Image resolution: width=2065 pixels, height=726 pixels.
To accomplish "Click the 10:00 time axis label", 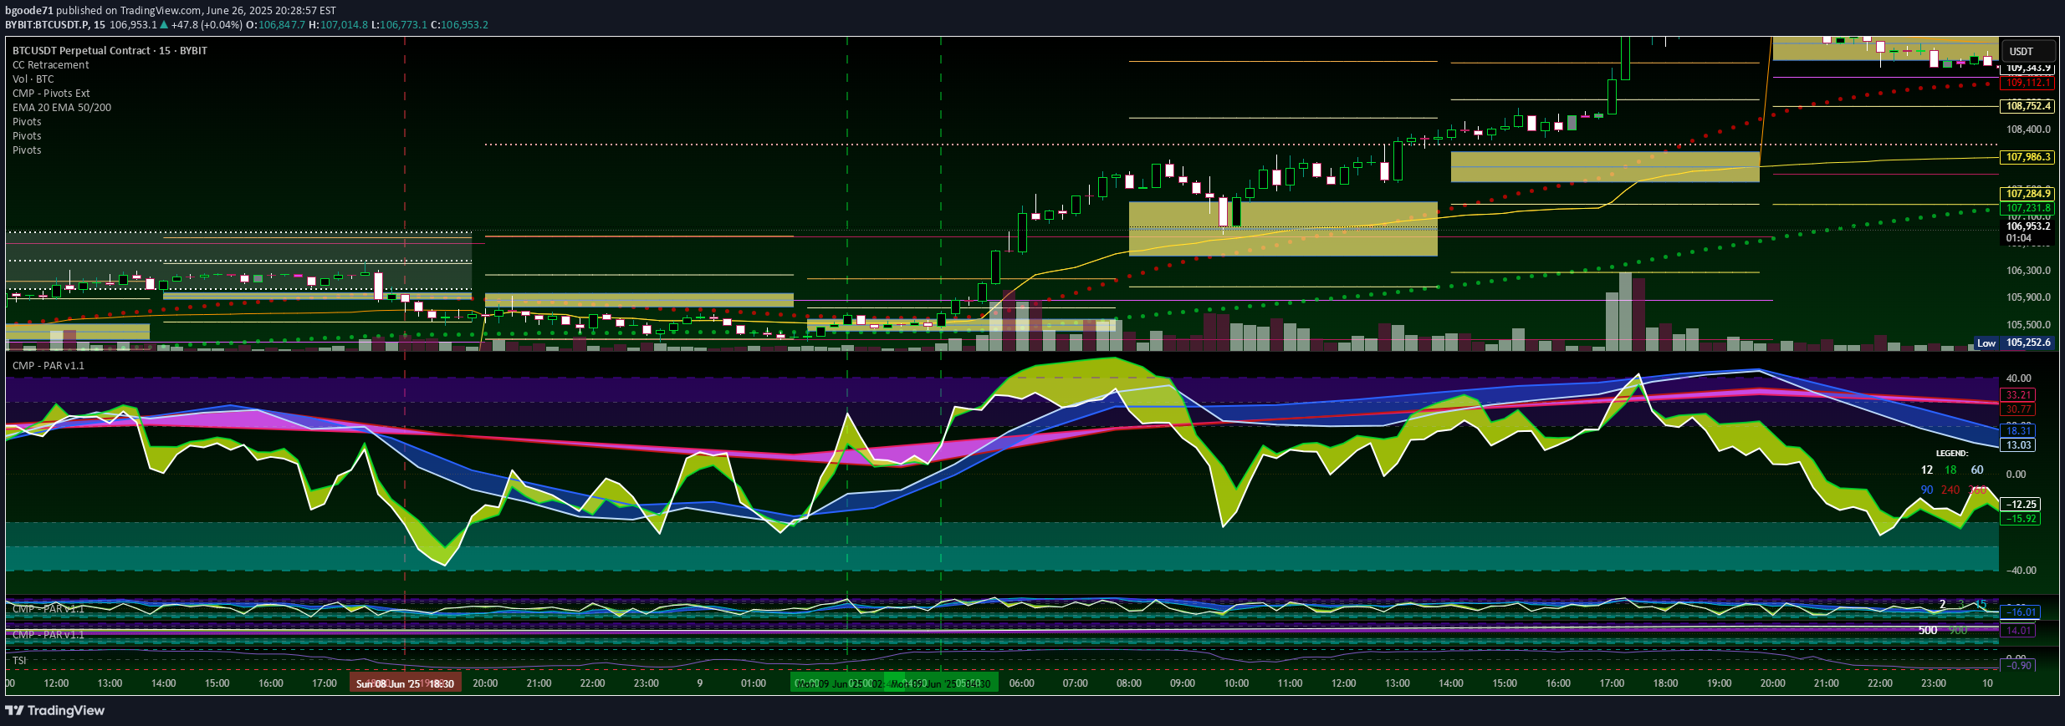I will (x=1236, y=683).
